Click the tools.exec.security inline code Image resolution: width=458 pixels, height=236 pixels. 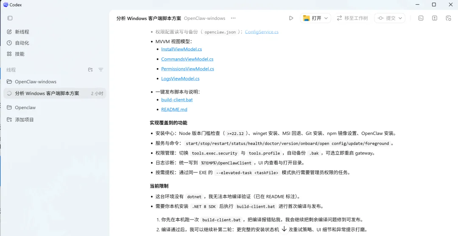215,153
